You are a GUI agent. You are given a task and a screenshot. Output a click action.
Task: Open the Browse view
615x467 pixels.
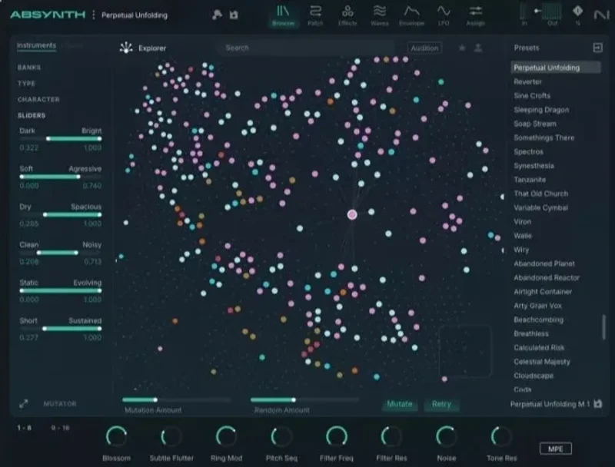pyautogui.click(x=283, y=15)
